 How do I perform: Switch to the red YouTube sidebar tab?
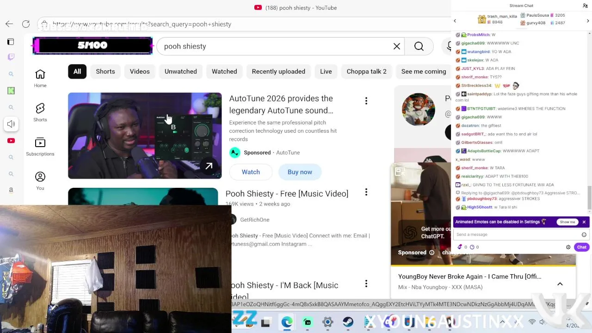(x=11, y=141)
